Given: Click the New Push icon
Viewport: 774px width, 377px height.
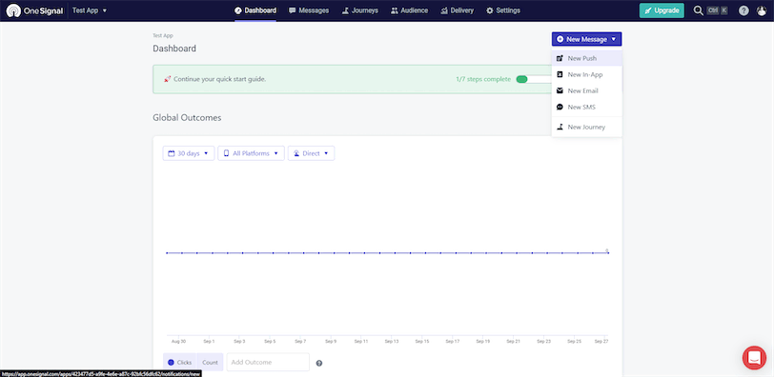Looking at the screenshot, I should [560, 58].
